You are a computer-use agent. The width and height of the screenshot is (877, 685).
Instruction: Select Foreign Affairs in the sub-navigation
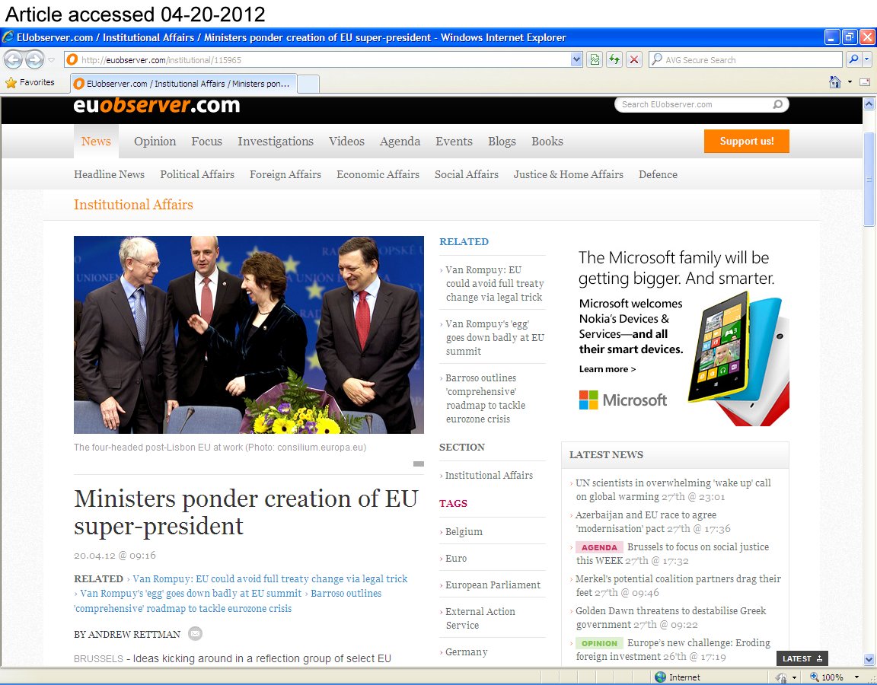(x=285, y=174)
